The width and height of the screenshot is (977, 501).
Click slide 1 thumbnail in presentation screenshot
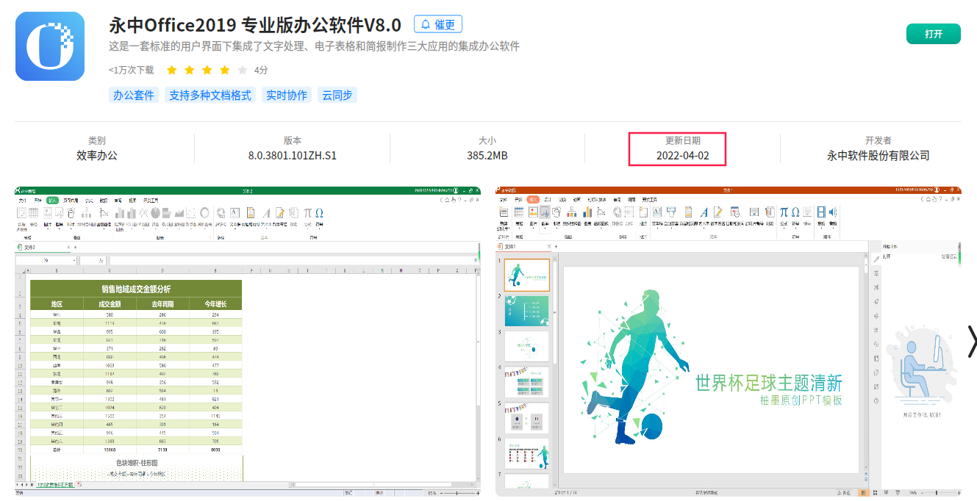pyautogui.click(x=526, y=275)
